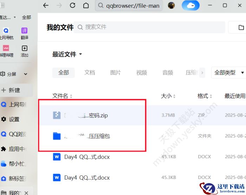Click the Word icon of the 45.1KB docx

[x=57, y=157]
